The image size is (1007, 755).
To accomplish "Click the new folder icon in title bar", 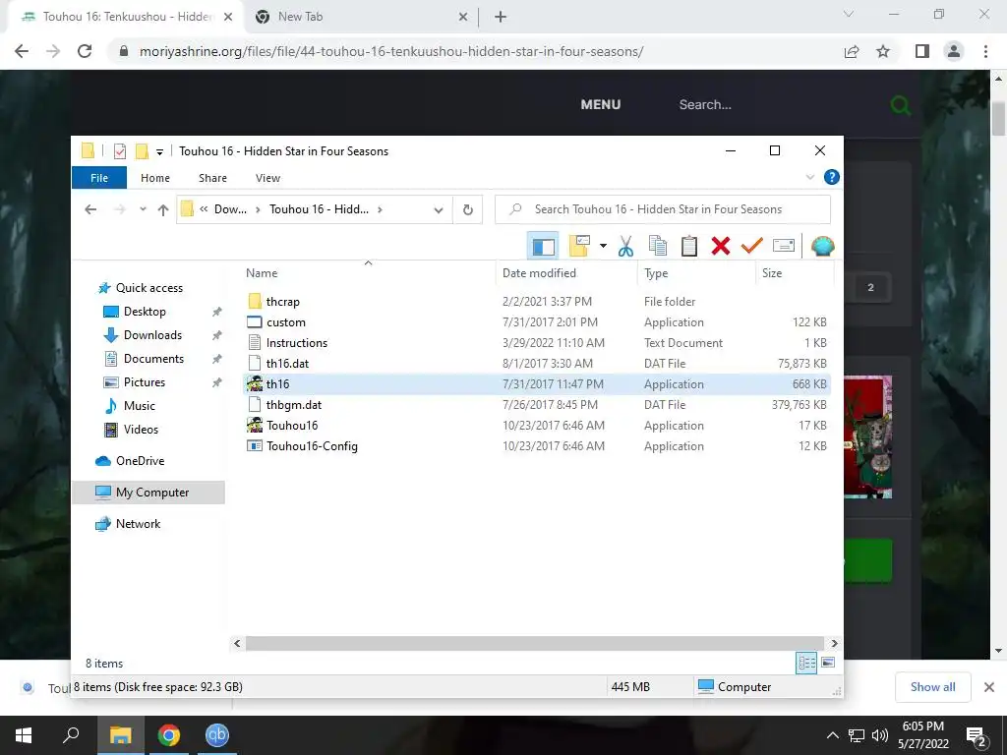I will (142, 151).
